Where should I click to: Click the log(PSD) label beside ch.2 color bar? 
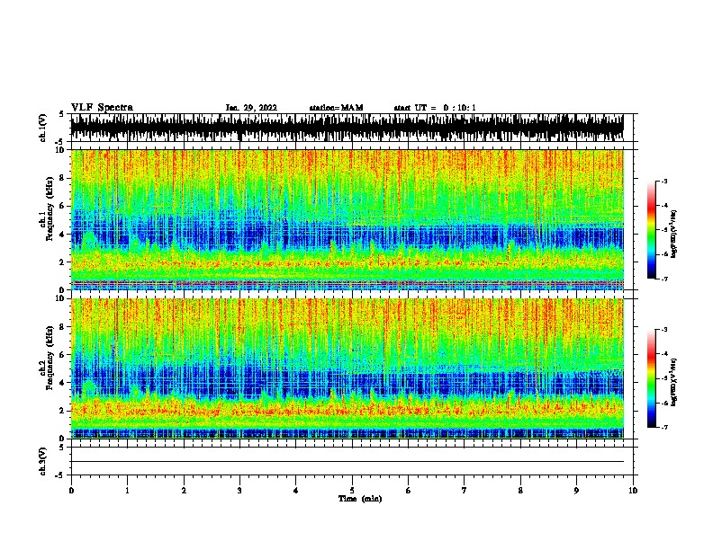click(673, 382)
